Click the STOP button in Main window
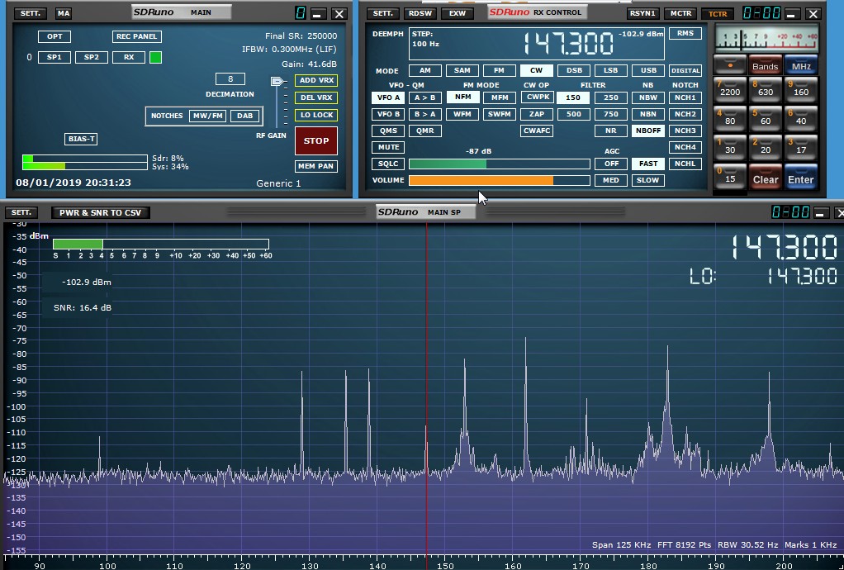 click(316, 141)
